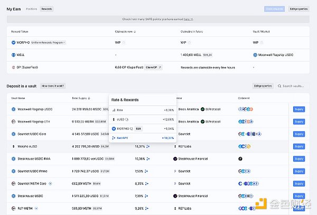This screenshot has width=317, height=215.
Task: Click the Claim OP button
Action: (154, 68)
